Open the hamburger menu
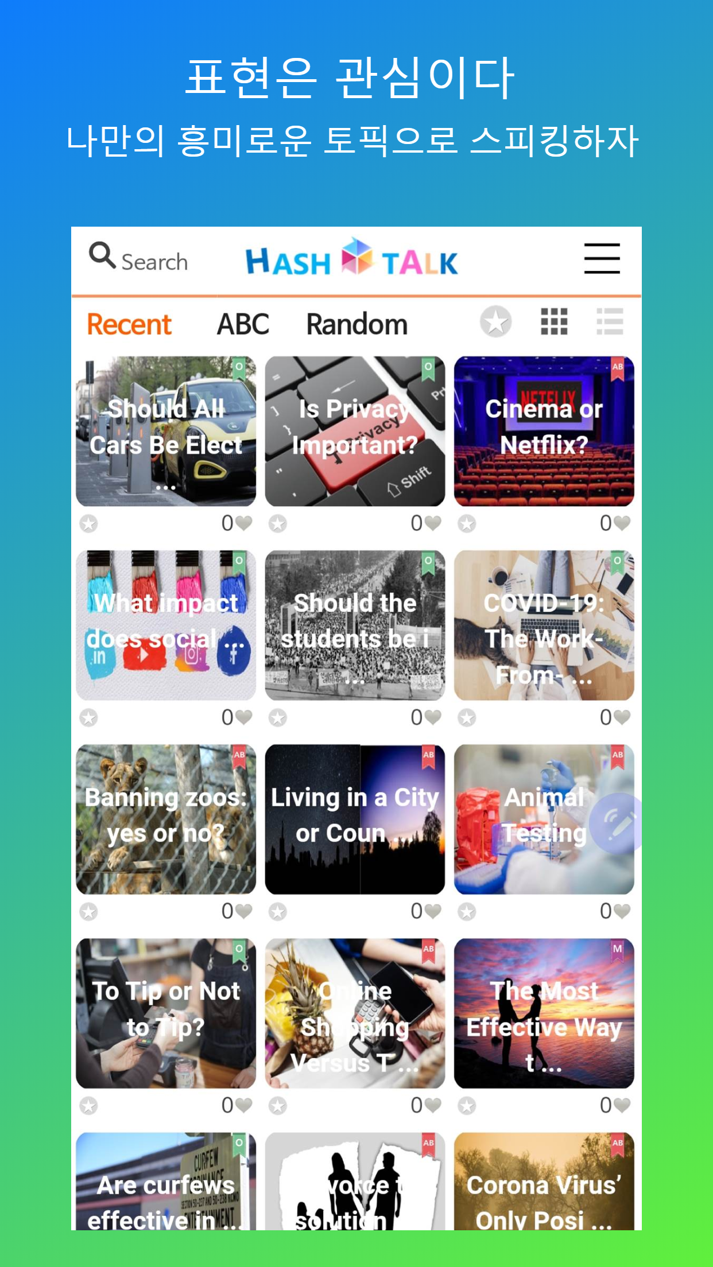This screenshot has width=713, height=1267. (602, 258)
